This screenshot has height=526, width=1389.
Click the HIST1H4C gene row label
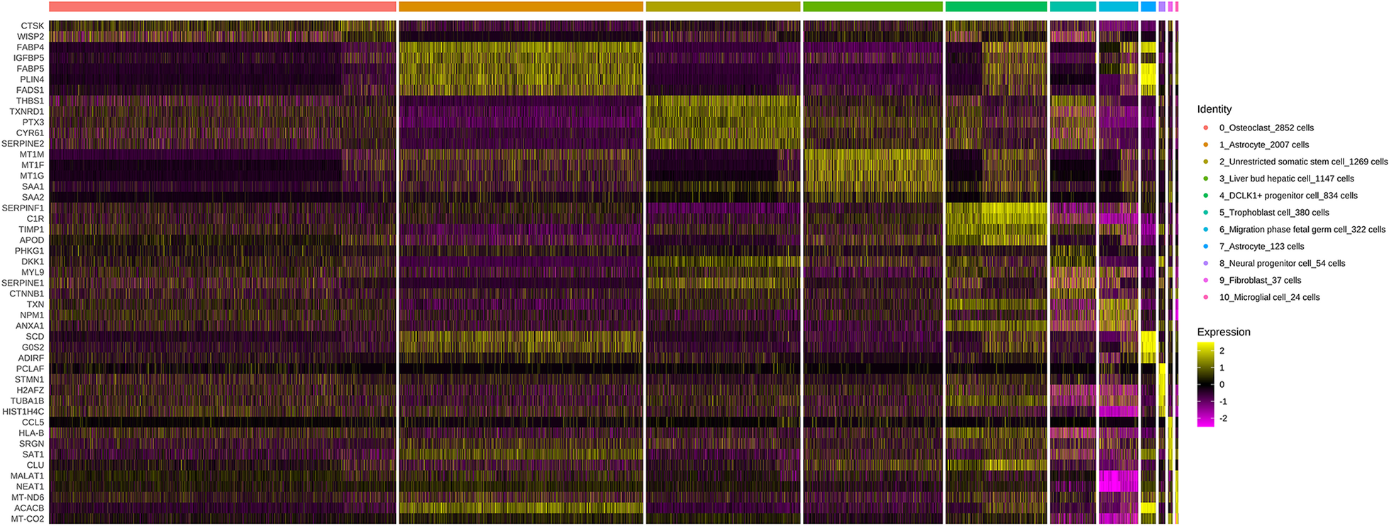click(23, 411)
